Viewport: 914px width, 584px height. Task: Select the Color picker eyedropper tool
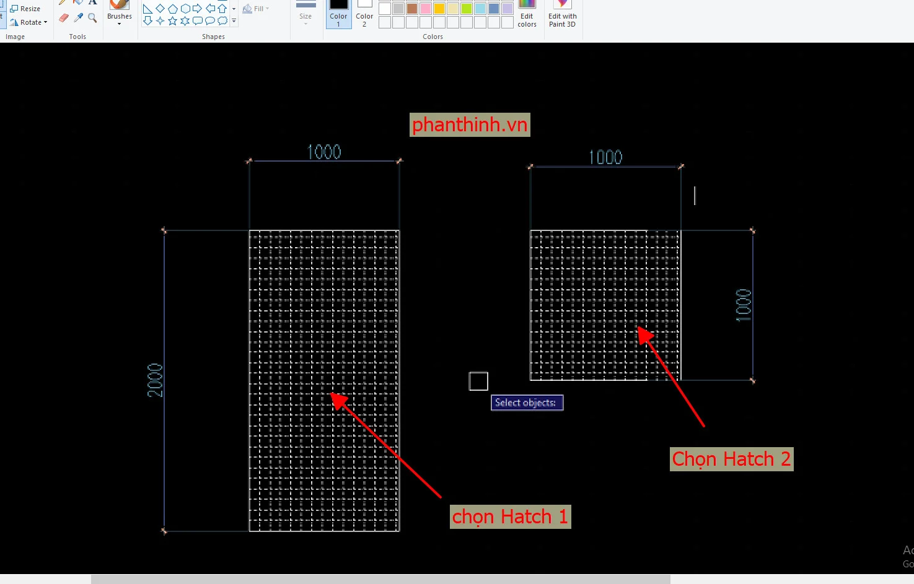[x=78, y=18]
